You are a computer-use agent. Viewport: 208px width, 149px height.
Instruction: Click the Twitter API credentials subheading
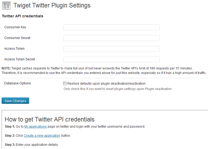tap(22, 16)
